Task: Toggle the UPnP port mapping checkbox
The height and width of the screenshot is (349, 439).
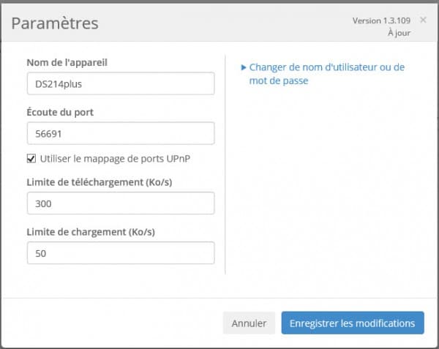Action: click(x=31, y=159)
